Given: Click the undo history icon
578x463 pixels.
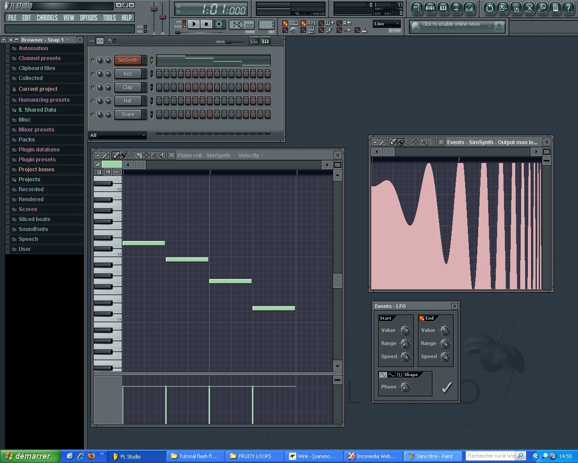Looking at the screenshot, I should pyautogui.click(x=489, y=8).
